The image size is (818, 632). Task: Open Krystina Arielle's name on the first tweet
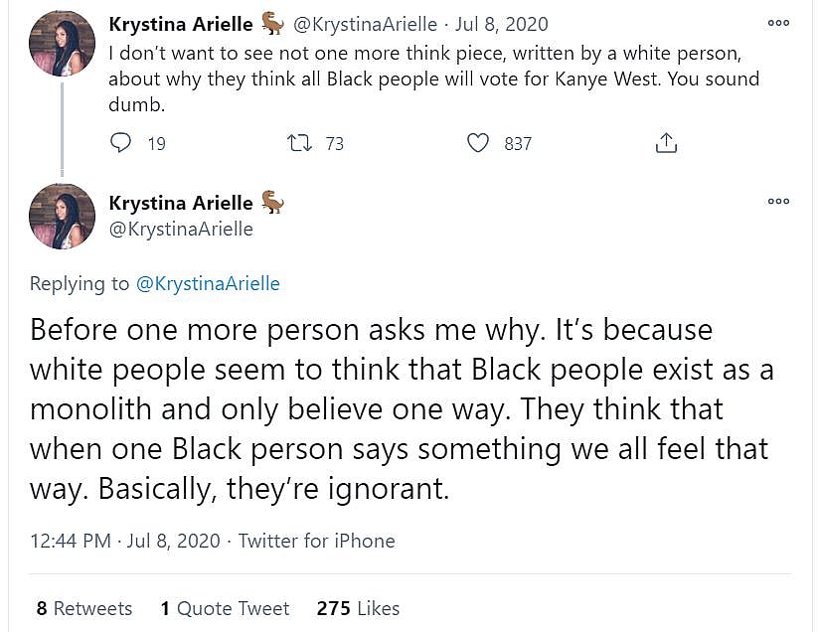click(180, 24)
